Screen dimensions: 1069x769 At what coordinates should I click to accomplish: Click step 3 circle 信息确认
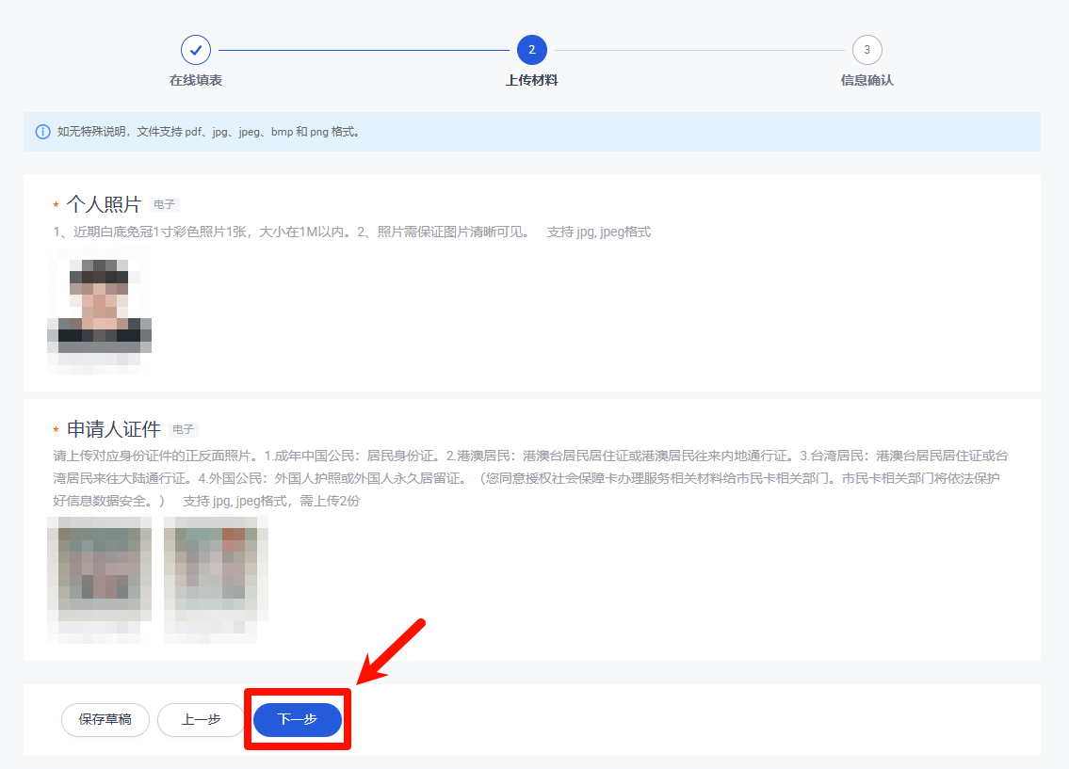click(867, 50)
